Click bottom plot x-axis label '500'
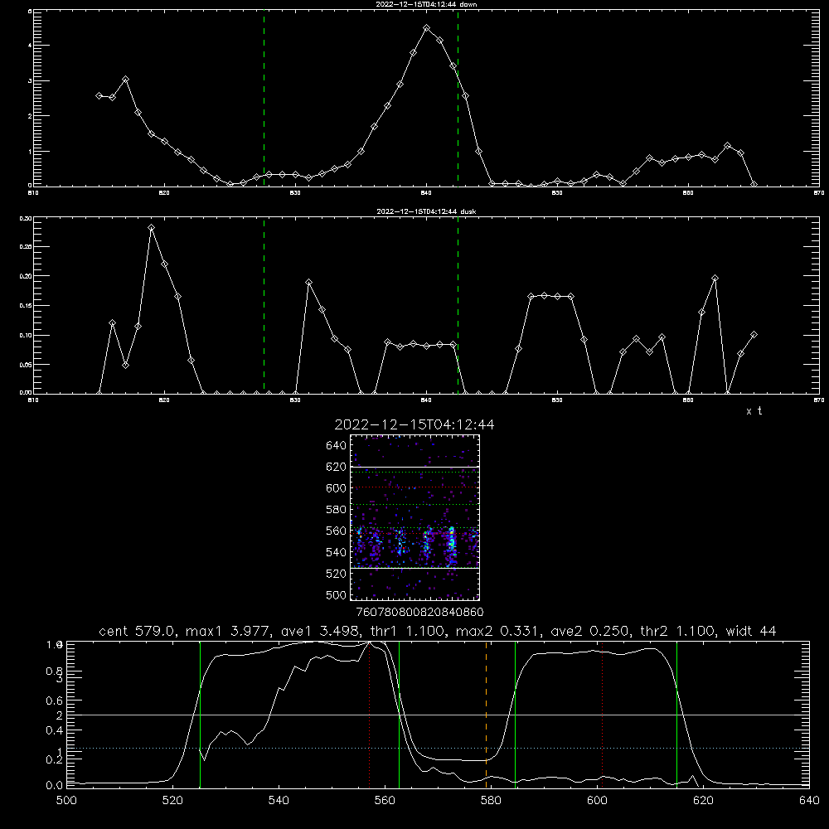 [66, 801]
